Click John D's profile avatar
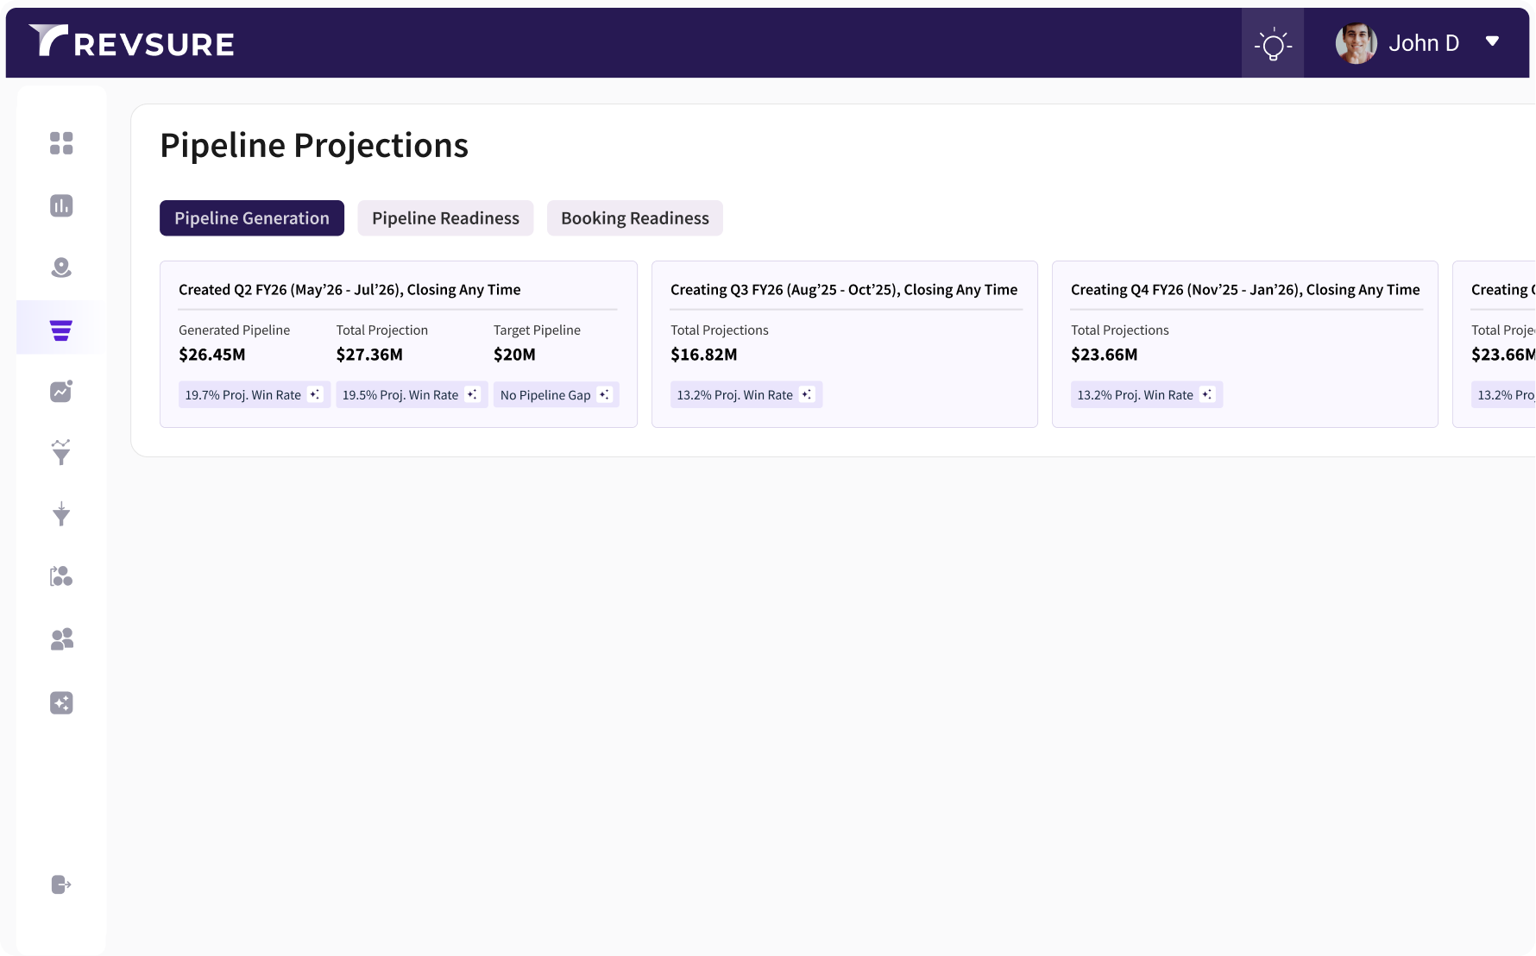Image resolution: width=1536 pixels, height=956 pixels. (x=1356, y=43)
